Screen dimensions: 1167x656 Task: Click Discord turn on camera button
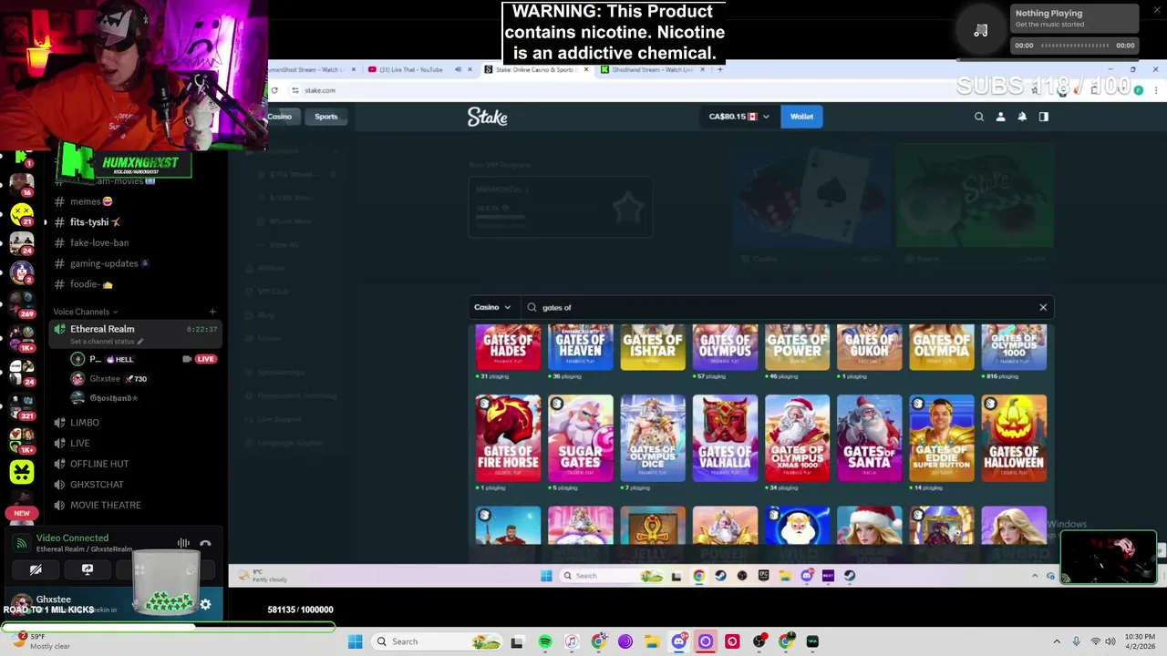(x=36, y=569)
